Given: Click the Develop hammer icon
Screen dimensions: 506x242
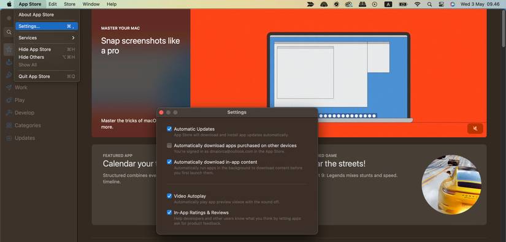Looking at the screenshot, I should click(9, 113).
